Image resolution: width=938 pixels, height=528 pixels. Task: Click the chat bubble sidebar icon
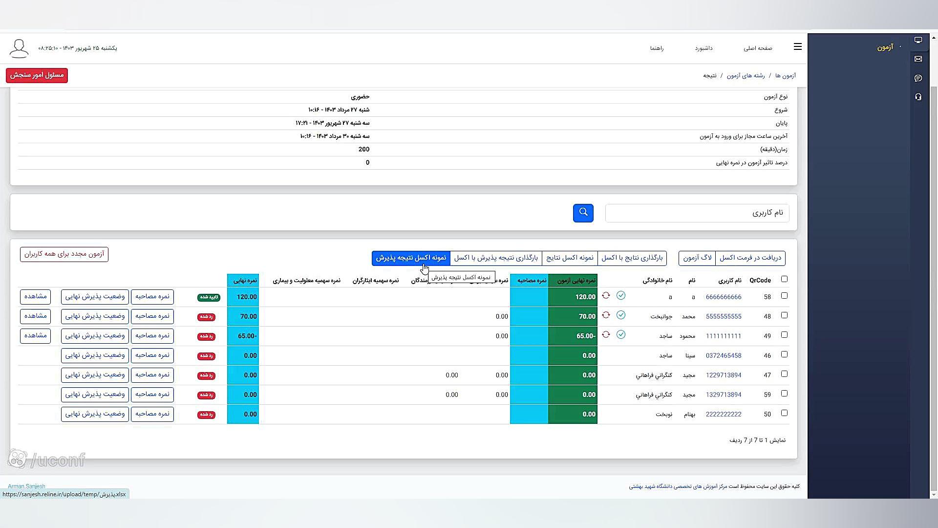[918, 78]
